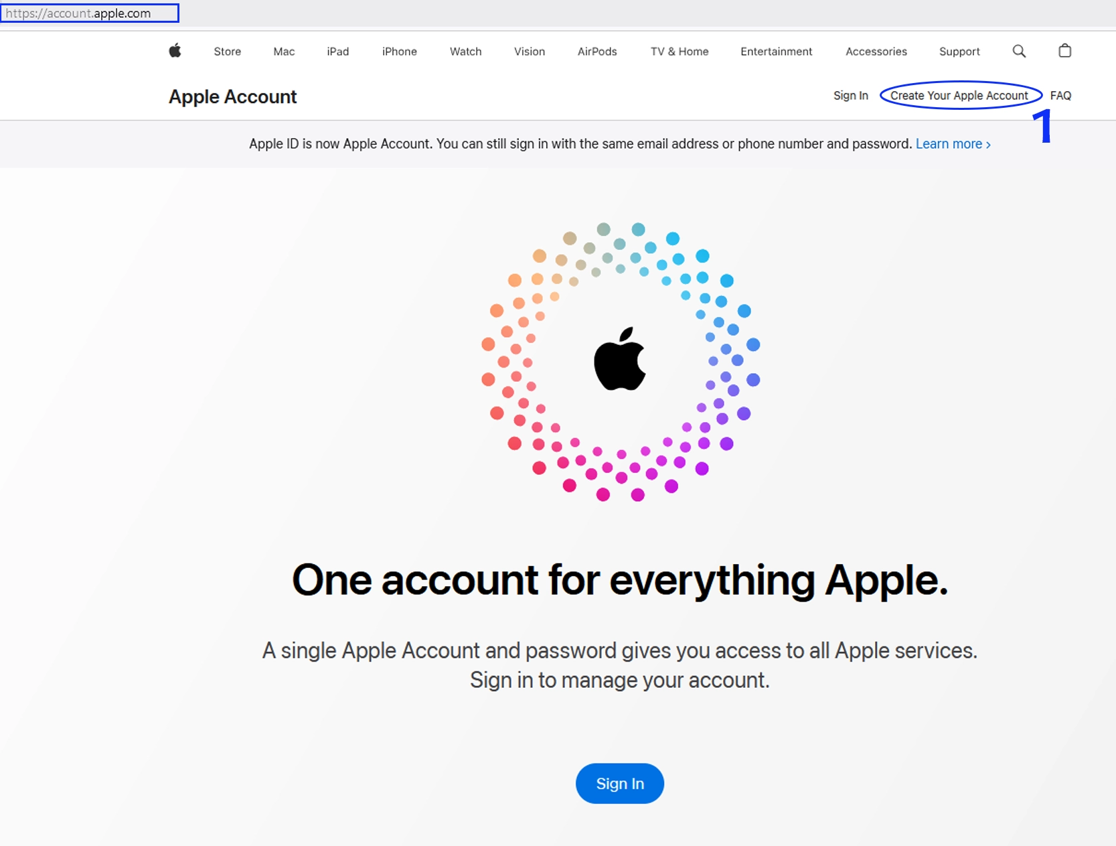Open the search magnifier icon
The height and width of the screenshot is (846, 1116).
tap(1019, 51)
